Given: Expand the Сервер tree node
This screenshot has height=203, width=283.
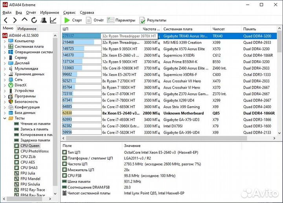Looking at the screenshot, I should 5,58.
